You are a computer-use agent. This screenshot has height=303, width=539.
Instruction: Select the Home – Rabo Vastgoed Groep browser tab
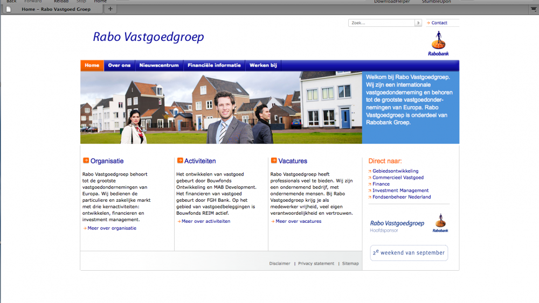click(53, 9)
